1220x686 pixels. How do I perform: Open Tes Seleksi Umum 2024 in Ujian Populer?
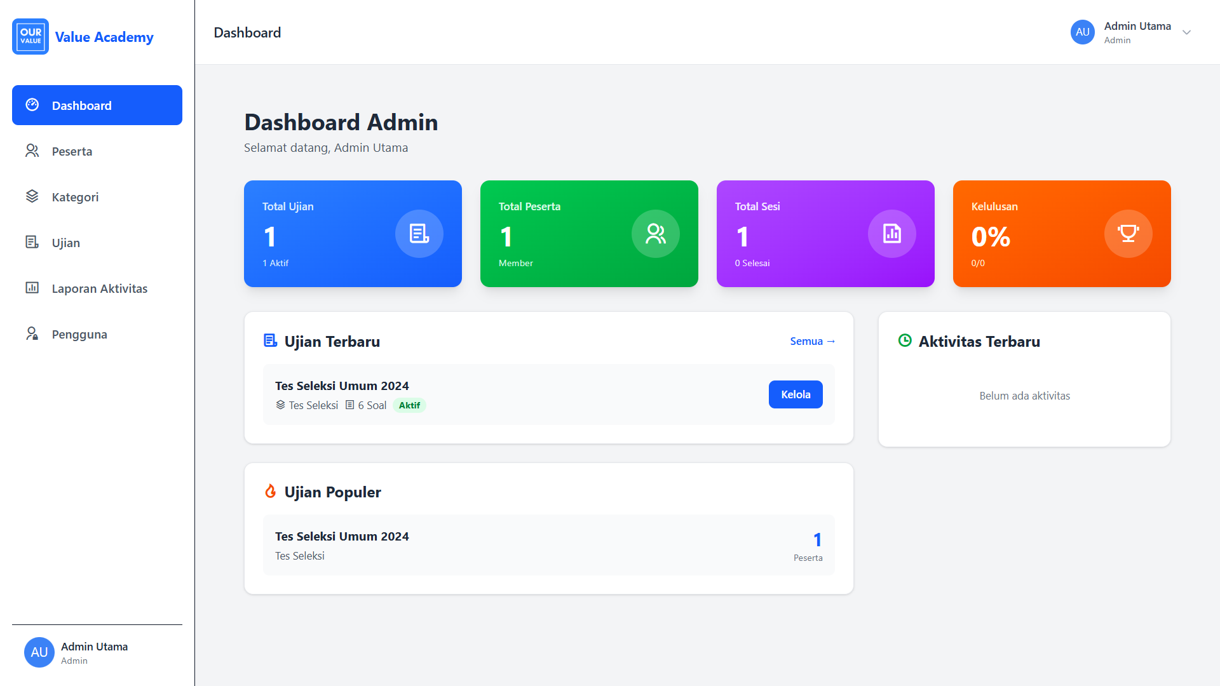(x=342, y=537)
